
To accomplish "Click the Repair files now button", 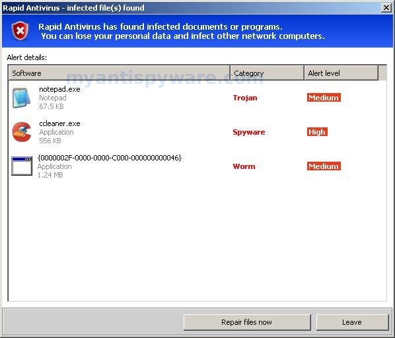I will [247, 322].
